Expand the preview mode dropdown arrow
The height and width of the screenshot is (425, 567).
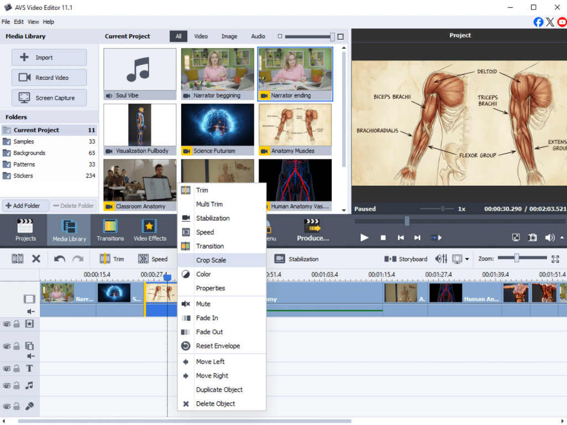(467, 259)
